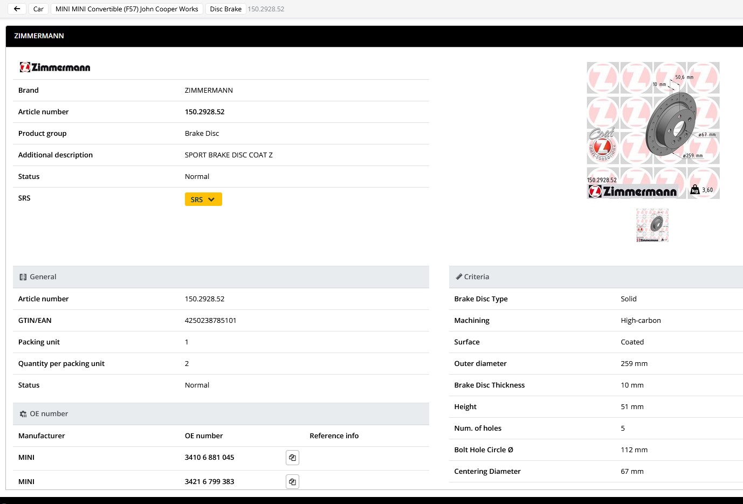743x504 pixels.
Task: Select OE number 3421 6 799 383
Action: click(x=209, y=481)
